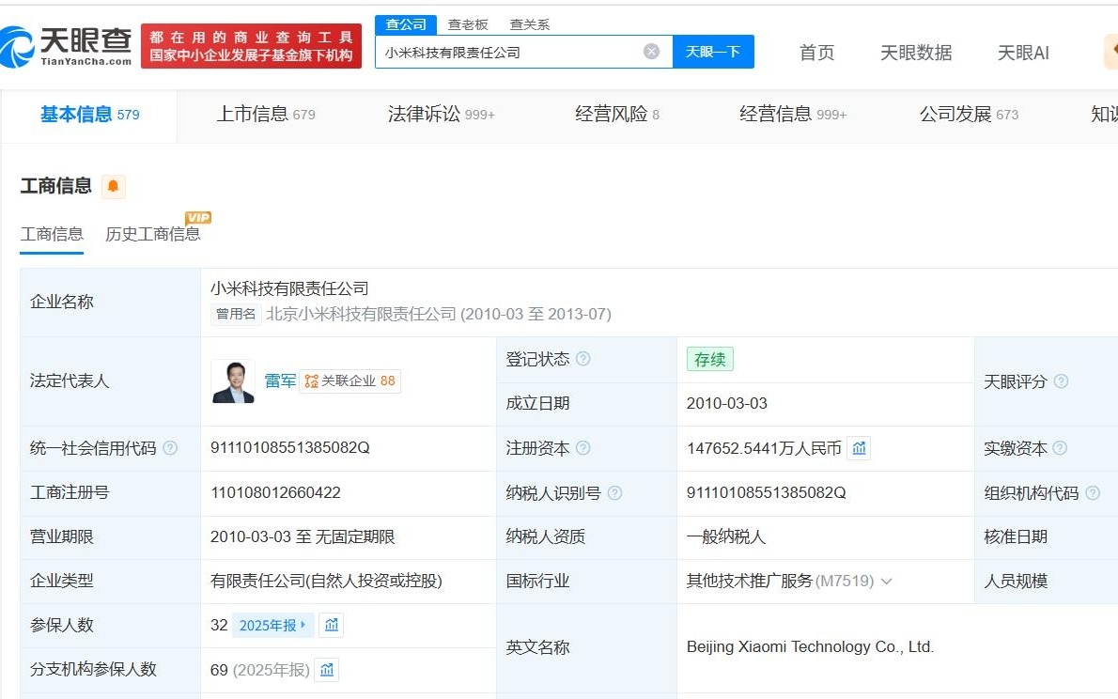
Task: Click the 有限责任公司(自然人投资或控股) value
Action: point(327,582)
